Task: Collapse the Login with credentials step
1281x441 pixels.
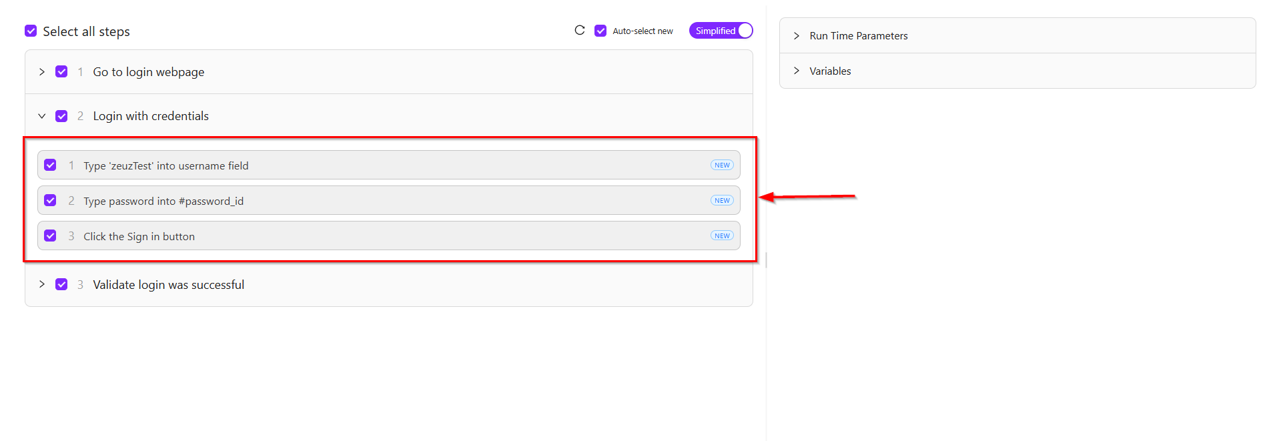Action: pyautogui.click(x=42, y=116)
